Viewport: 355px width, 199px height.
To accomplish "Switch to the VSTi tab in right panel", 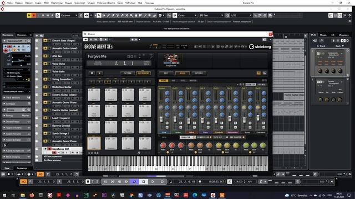I will 313,35.
